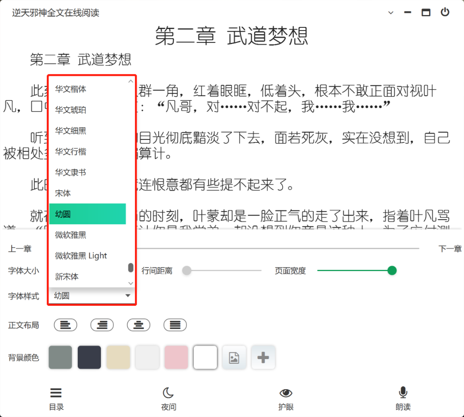Viewport: 464px width, 417px height.
Task: Choose 华文隶书 font
Action: click(88, 172)
